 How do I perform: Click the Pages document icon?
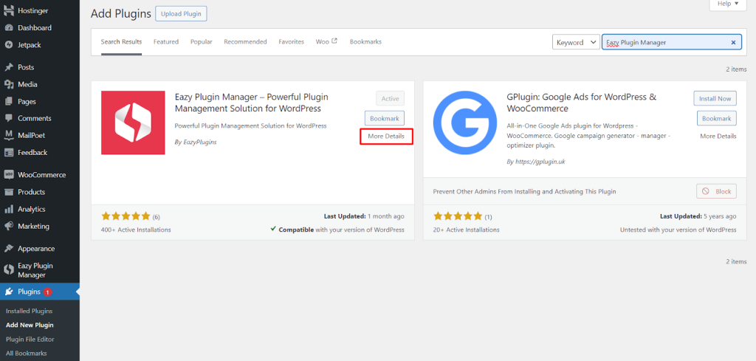click(9, 102)
